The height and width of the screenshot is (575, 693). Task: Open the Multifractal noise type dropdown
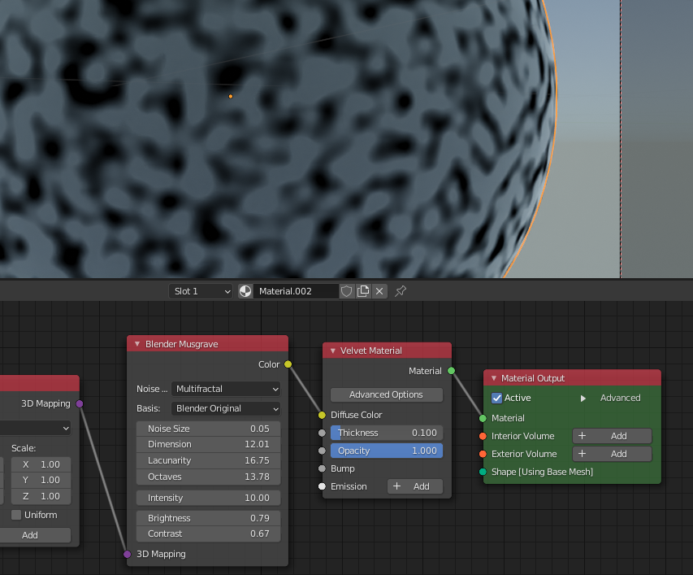[226, 389]
